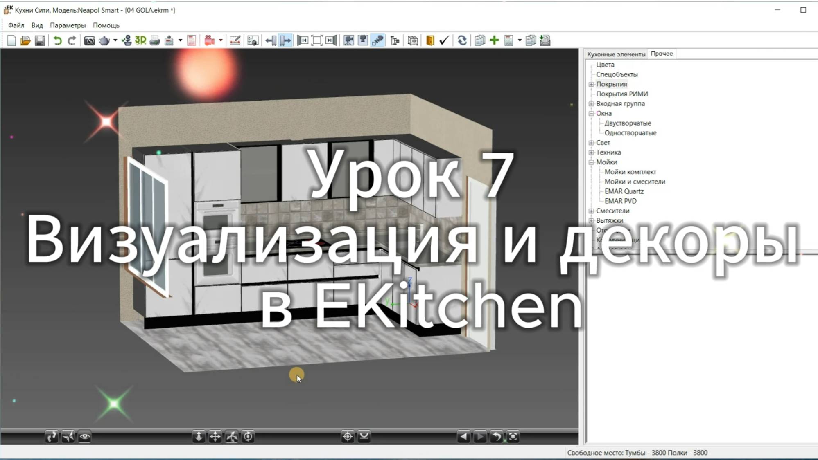Click the refresh/update model icon

[x=463, y=40]
